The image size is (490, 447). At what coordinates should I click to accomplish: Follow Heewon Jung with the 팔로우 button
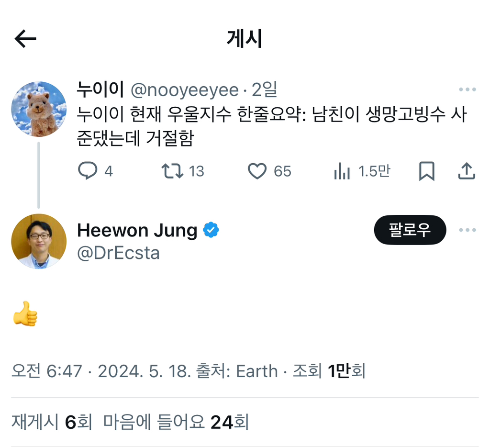coord(410,230)
